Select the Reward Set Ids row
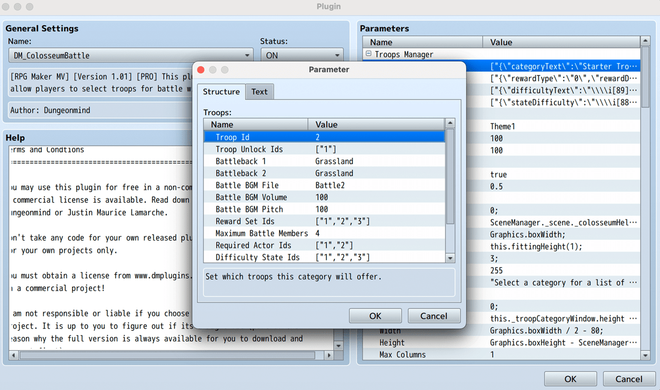This screenshot has width=660, height=390. (324, 221)
